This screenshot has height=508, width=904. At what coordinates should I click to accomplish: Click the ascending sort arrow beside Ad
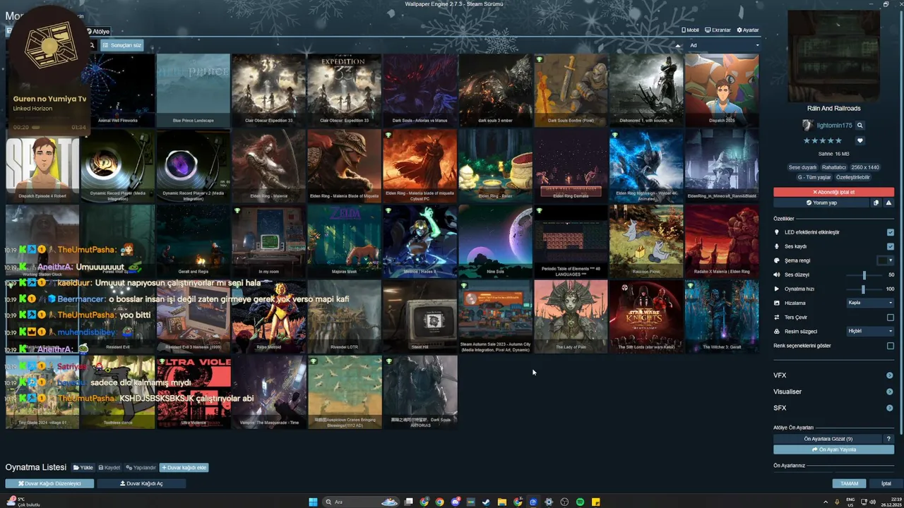pyautogui.click(x=679, y=45)
